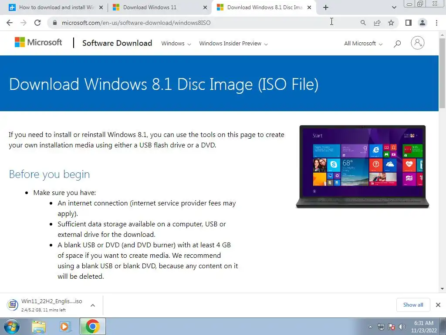
Task: Click the Download Windows 8.1 Disc Image heading
Action: [164, 84]
